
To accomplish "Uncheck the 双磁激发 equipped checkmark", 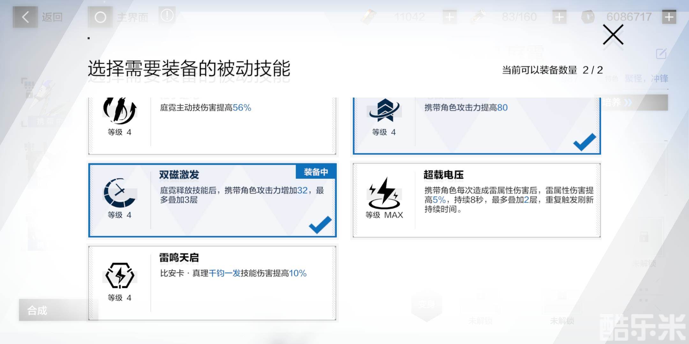I will [x=320, y=225].
